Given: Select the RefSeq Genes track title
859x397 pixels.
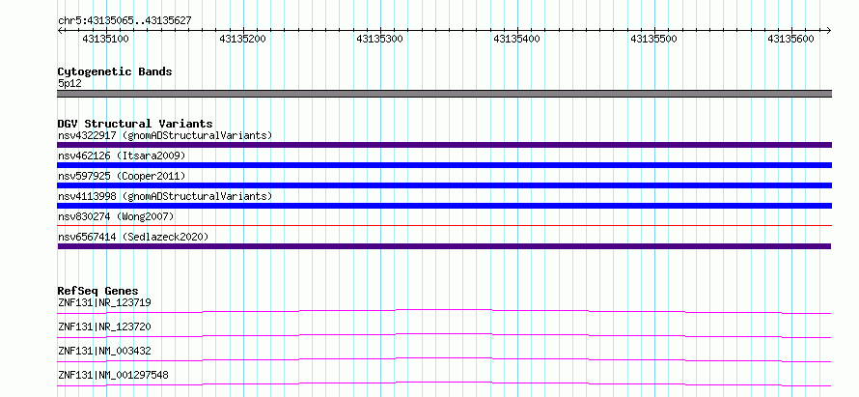Looking at the screenshot, I should 98,291.
